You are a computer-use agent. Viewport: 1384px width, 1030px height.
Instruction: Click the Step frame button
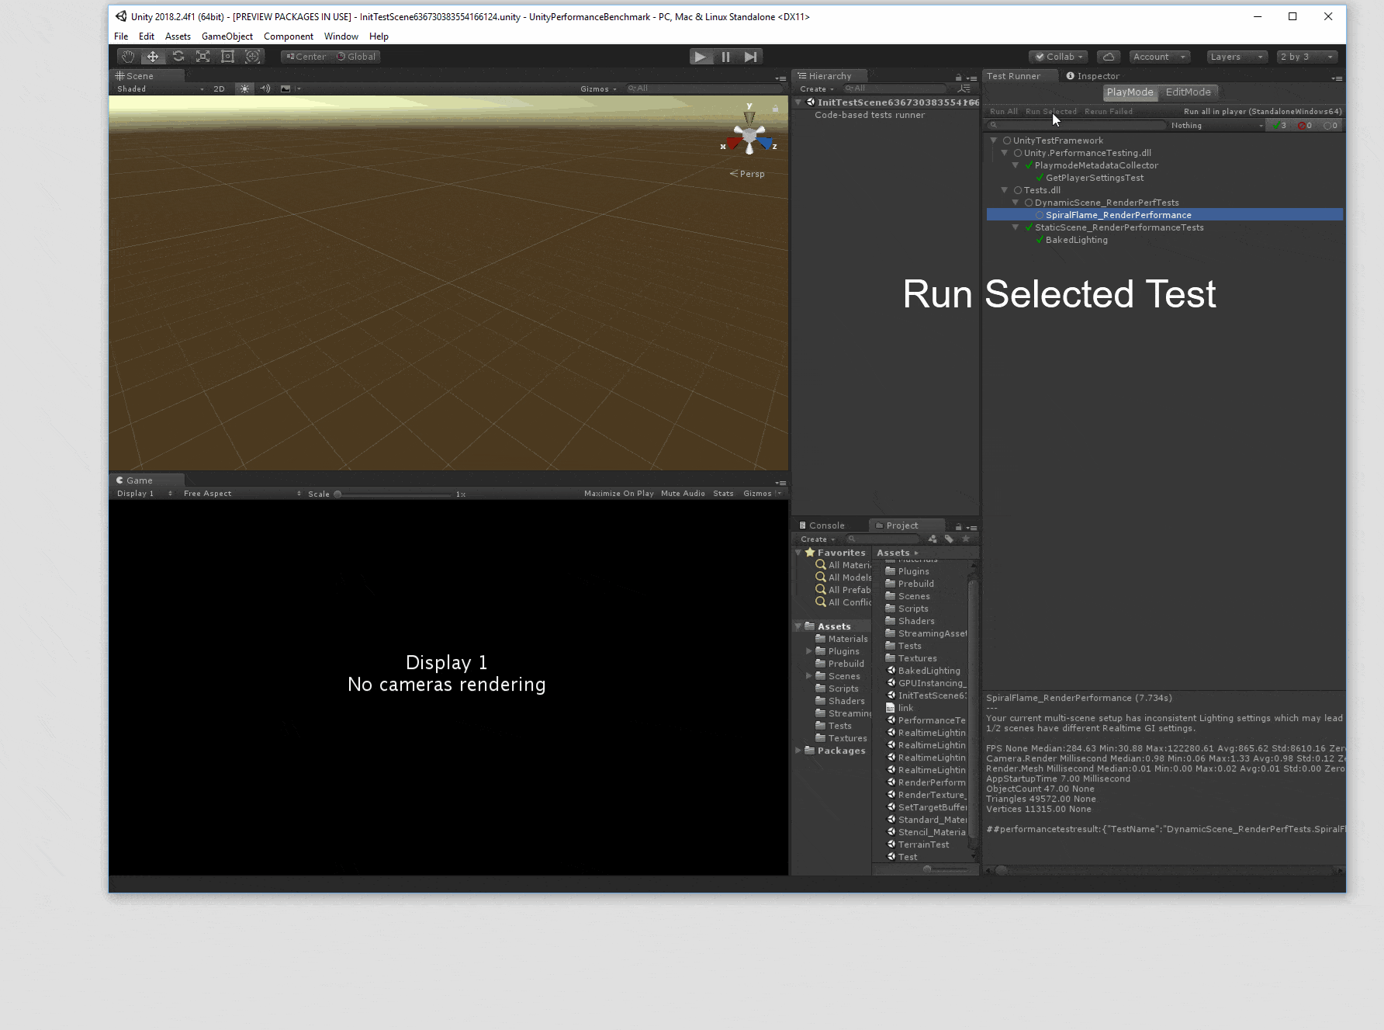point(750,57)
